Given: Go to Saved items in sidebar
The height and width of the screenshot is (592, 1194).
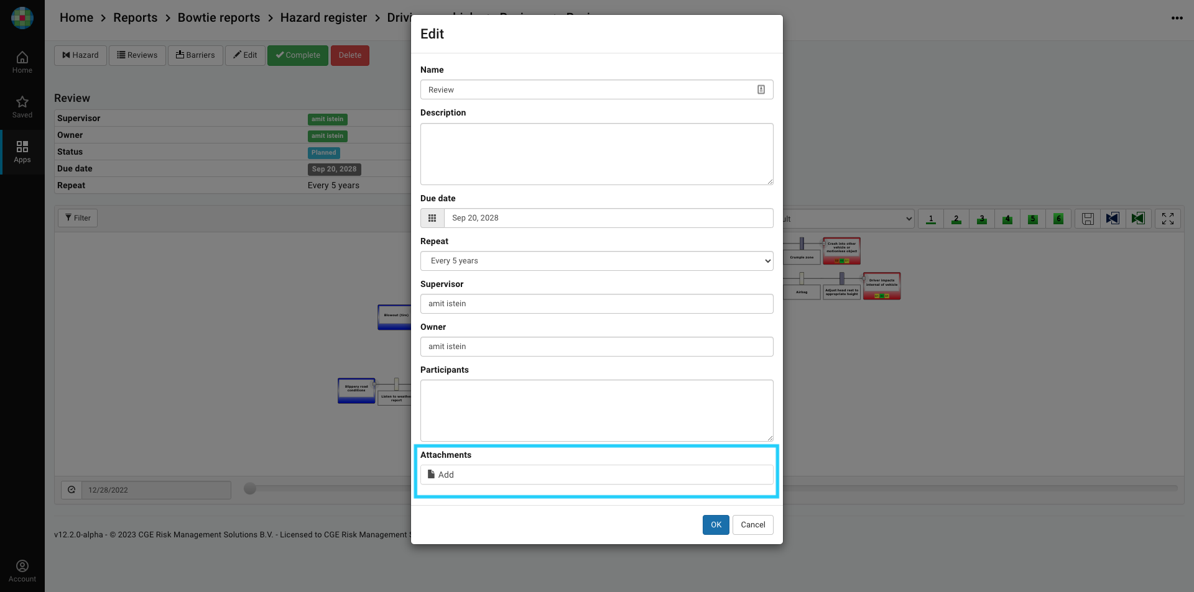Looking at the screenshot, I should click(x=22, y=107).
